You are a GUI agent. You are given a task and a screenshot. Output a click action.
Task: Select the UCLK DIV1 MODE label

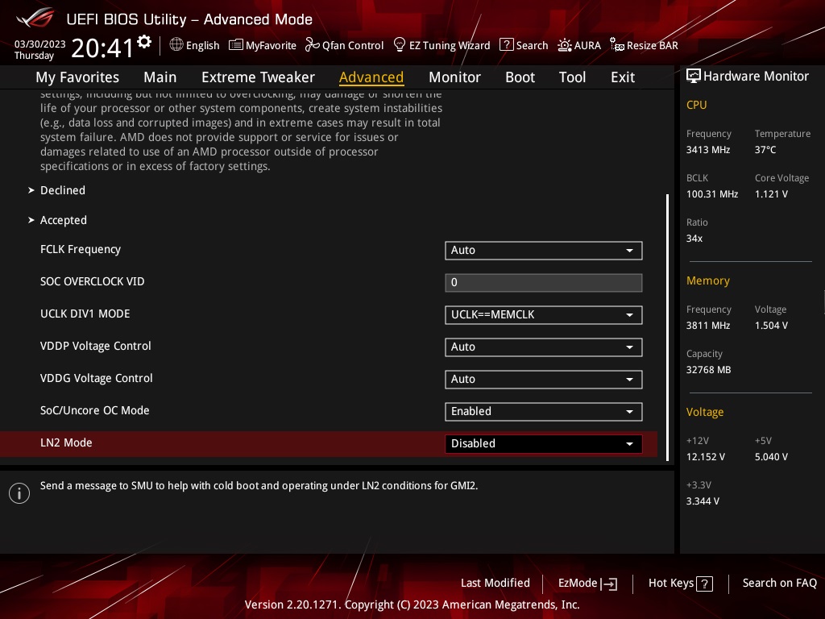85,314
